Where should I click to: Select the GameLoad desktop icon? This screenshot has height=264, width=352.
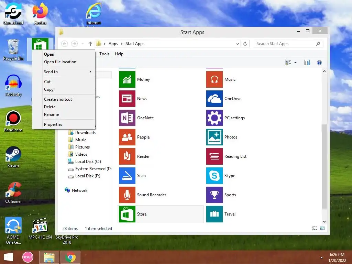pos(13,13)
